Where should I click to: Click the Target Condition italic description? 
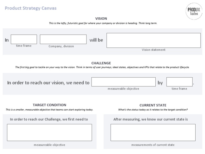49,110
